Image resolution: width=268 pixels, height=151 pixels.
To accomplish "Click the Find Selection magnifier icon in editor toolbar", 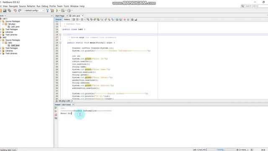I will click(88, 20).
